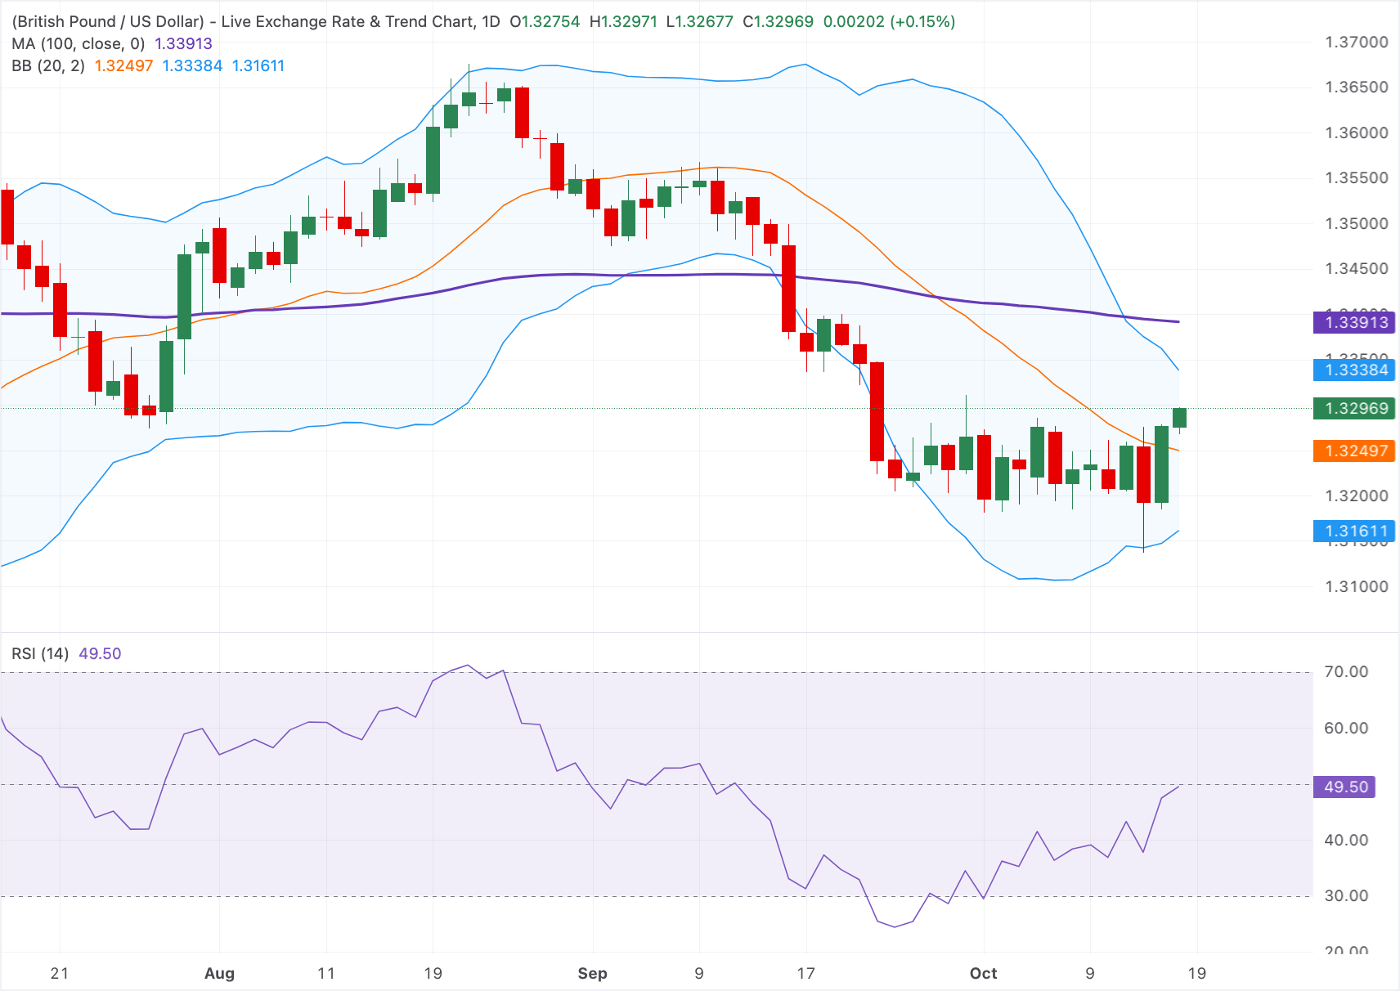
Task: Click the 21 date label on time axis
Action: [59, 973]
